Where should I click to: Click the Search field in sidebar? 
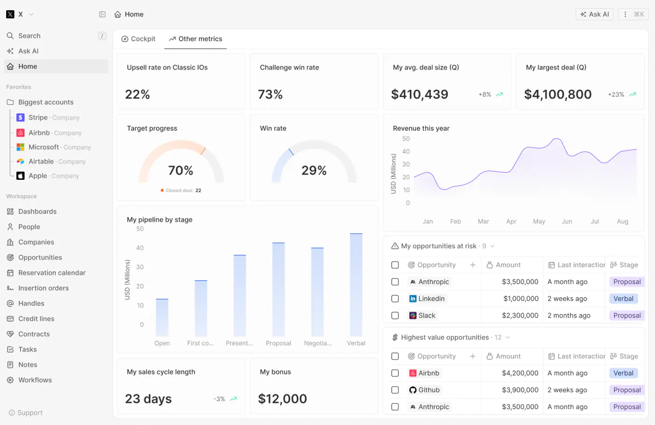click(56, 35)
